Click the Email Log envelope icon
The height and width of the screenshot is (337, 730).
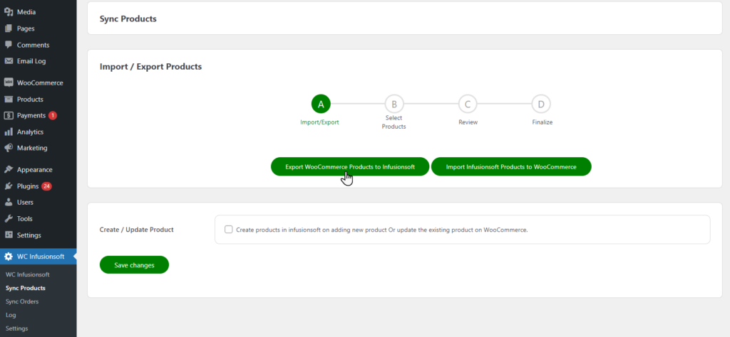point(9,61)
